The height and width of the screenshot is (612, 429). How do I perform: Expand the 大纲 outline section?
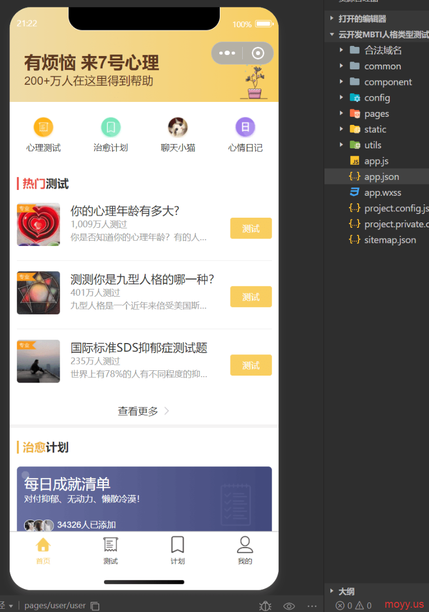(331, 591)
